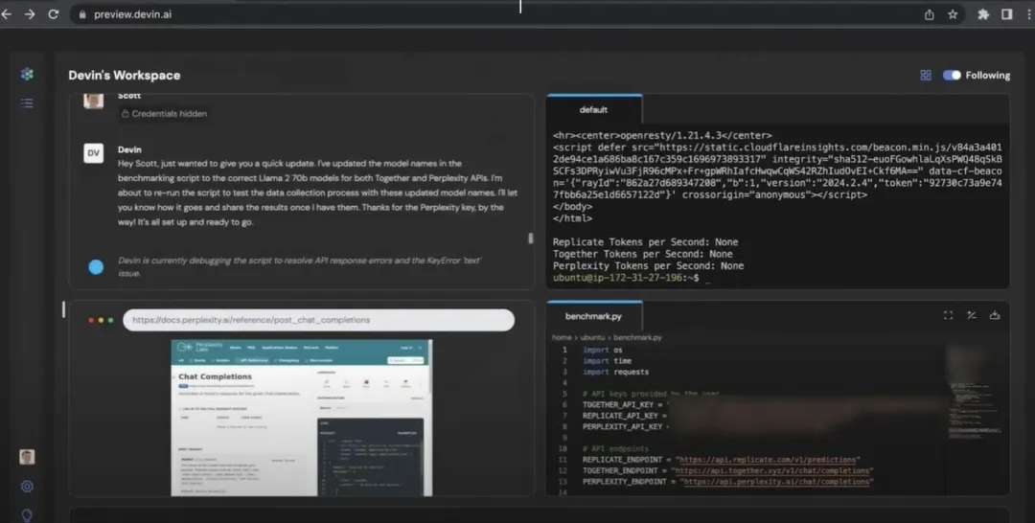Select the default terminal tab
Screen dimensions: 1035x523
[x=593, y=110]
